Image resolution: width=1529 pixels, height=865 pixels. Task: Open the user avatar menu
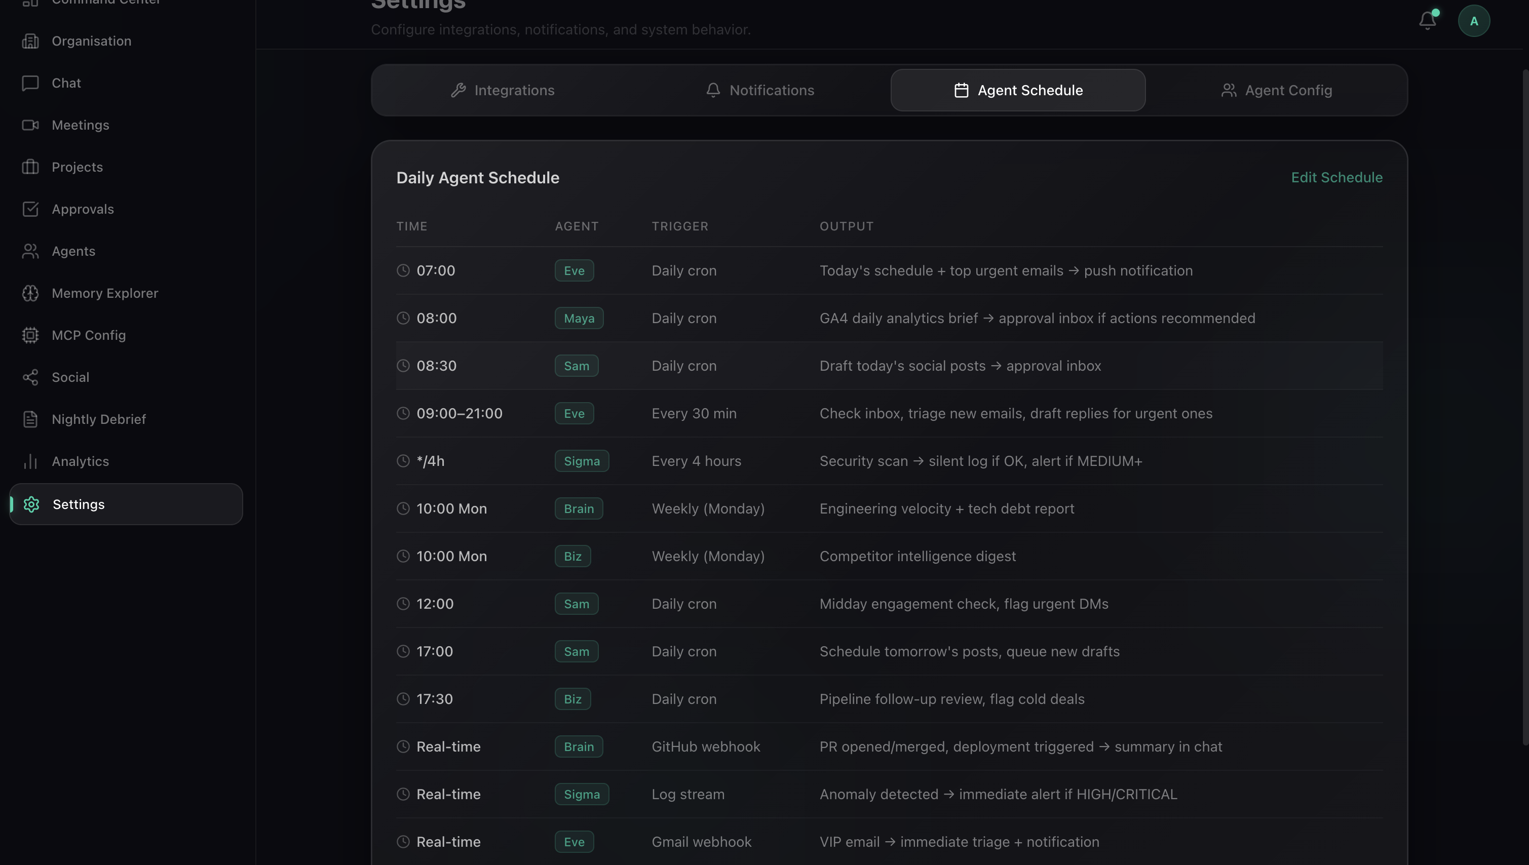[x=1473, y=21]
